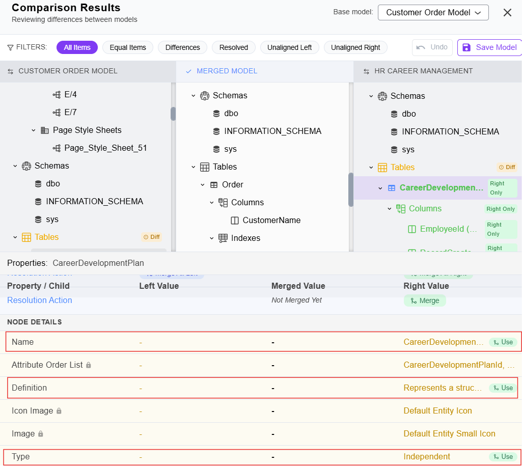The image size is (522, 466).
Task: Click the checkmark icon beside Merged Model
Action: [x=188, y=71]
